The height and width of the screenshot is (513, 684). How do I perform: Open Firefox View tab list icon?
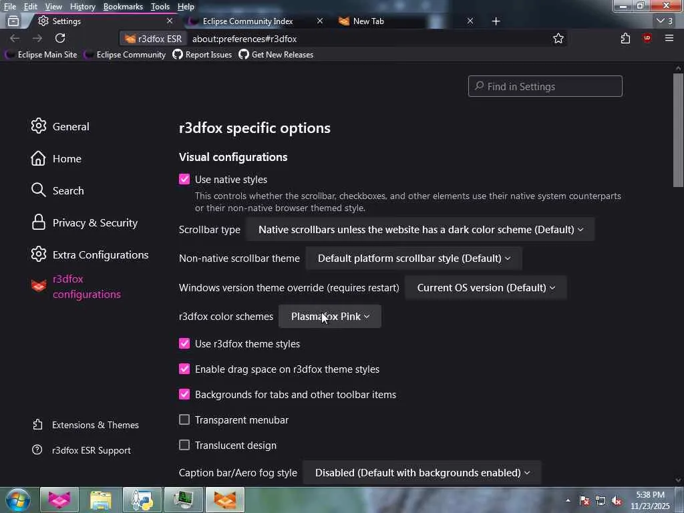(x=13, y=21)
